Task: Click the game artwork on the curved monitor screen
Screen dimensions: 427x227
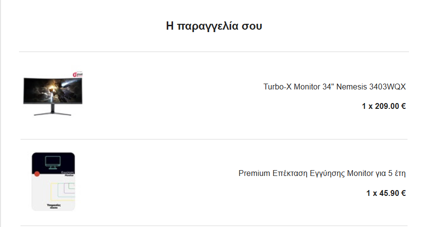Action: [x=53, y=90]
